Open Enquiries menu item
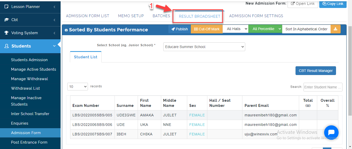Image resolution: width=352 pixels, height=149 pixels. (x=20, y=123)
